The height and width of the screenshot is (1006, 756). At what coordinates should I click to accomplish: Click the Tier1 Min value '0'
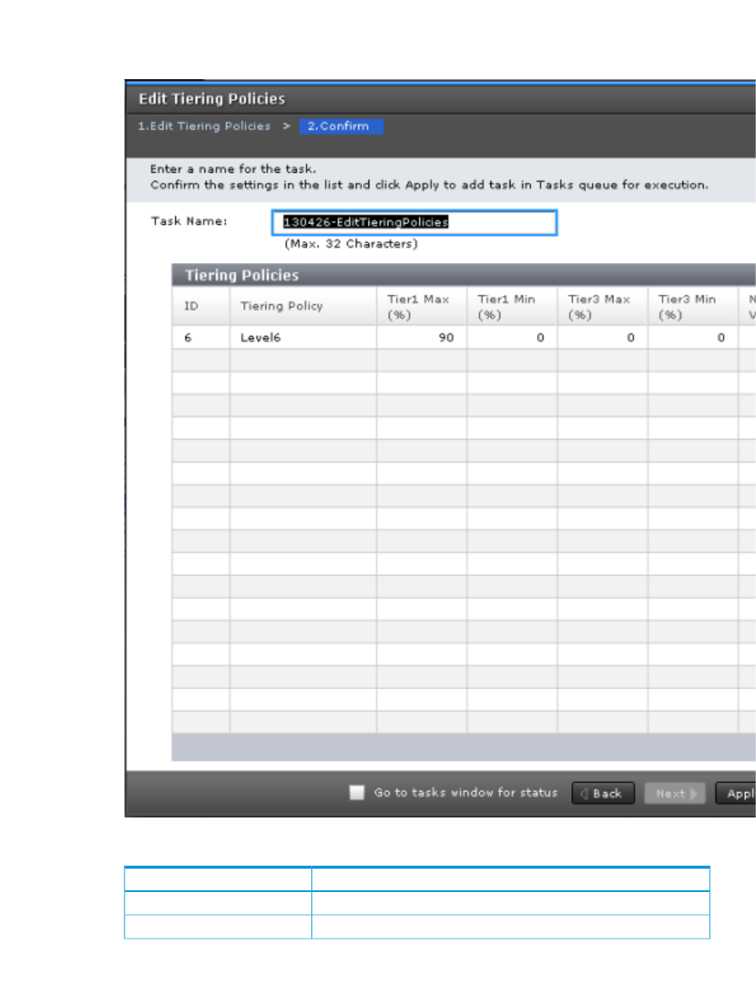pos(512,337)
